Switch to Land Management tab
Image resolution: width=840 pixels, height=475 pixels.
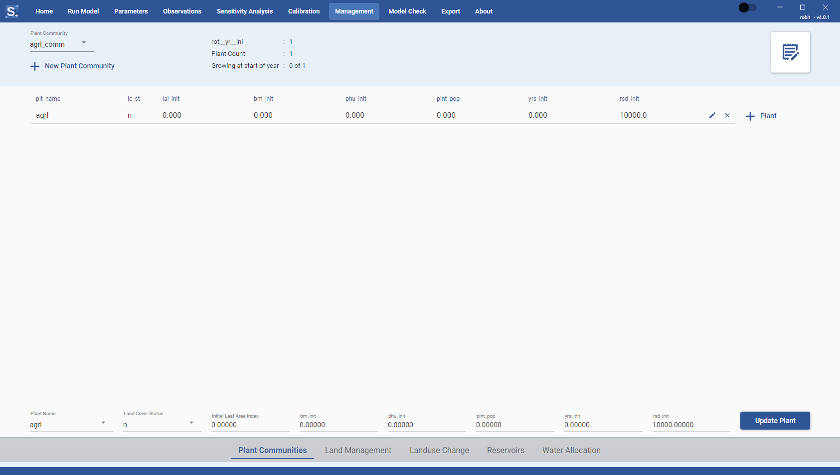[x=358, y=450]
